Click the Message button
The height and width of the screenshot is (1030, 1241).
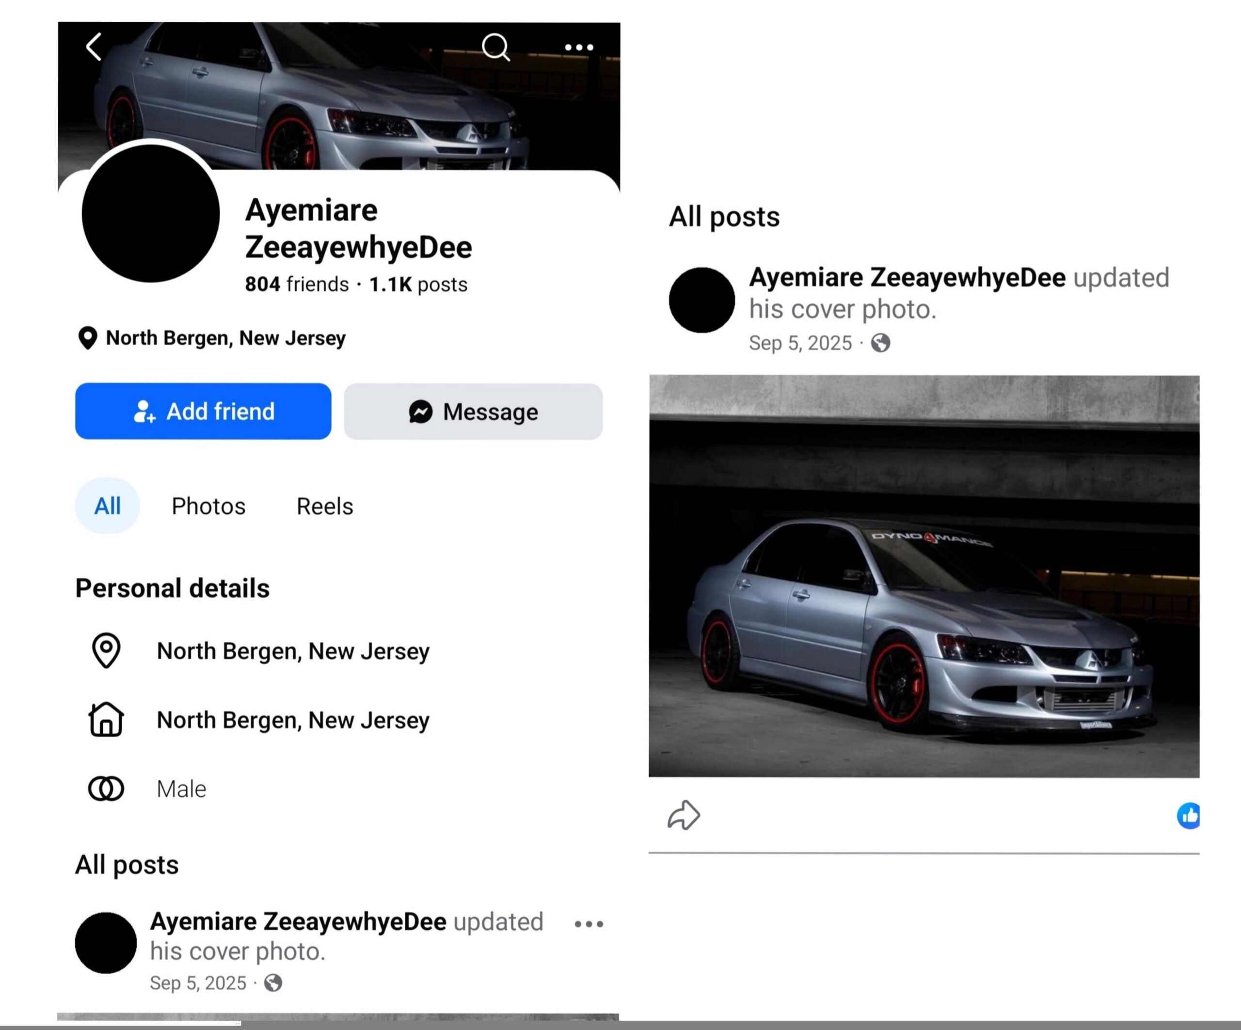473,412
